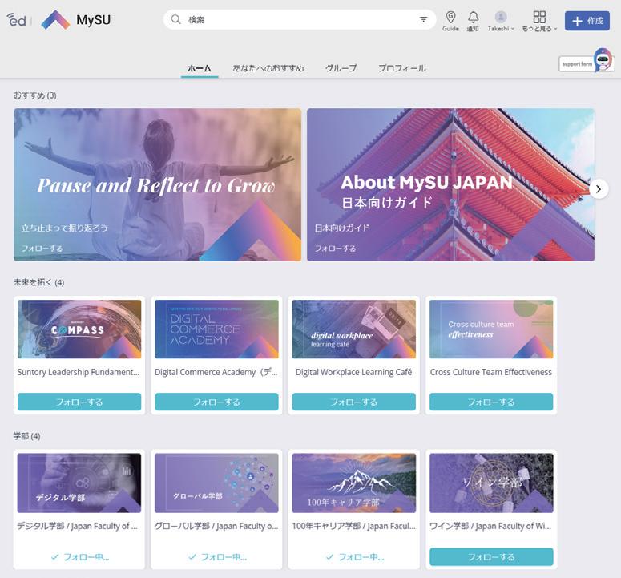The height and width of the screenshot is (578, 621).
Task: Click the おすすめ (3) section heading
Action: pyautogui.click(x=34, y=95)
